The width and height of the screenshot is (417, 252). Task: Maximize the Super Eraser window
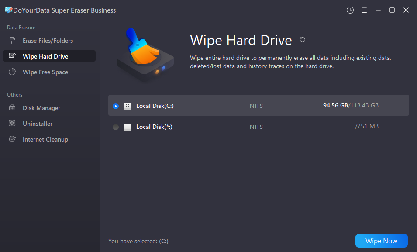click(x=392, y=10)
